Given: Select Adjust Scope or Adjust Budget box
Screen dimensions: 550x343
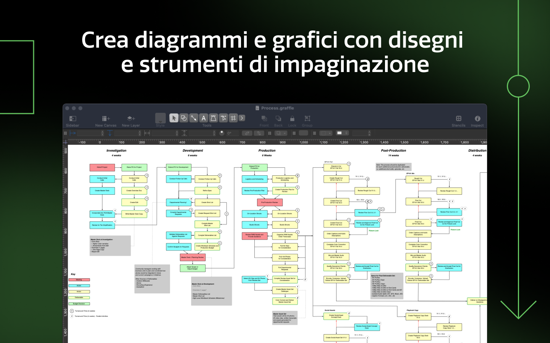Looking at the screenshot, I should click(x=192, y=268).
